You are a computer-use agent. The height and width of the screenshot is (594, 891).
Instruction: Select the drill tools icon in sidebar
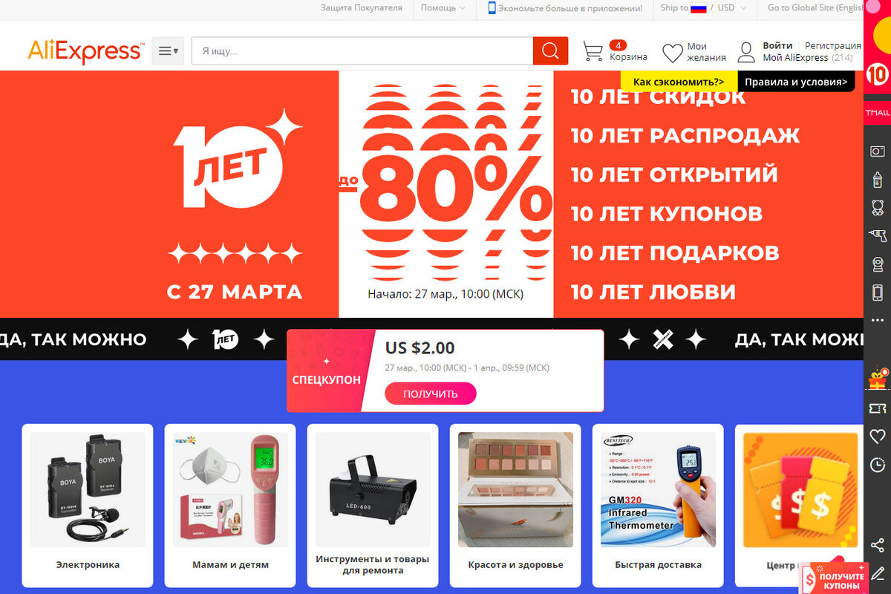tap(877, 236)
